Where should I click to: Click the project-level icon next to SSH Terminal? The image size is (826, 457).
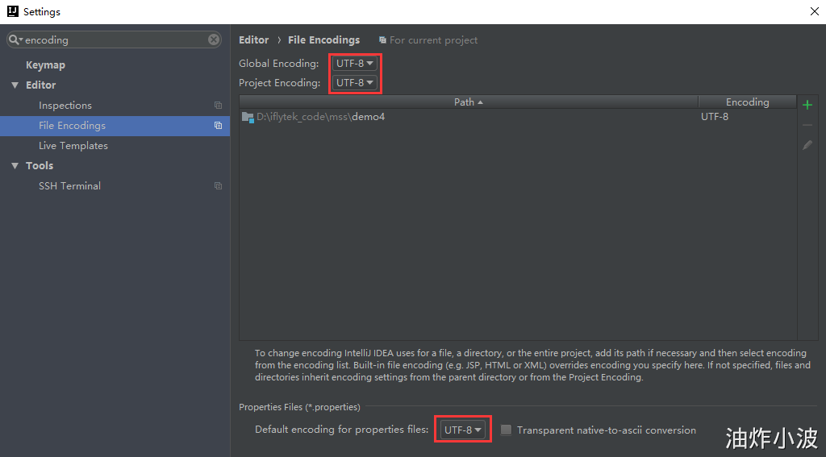point(218,186)
